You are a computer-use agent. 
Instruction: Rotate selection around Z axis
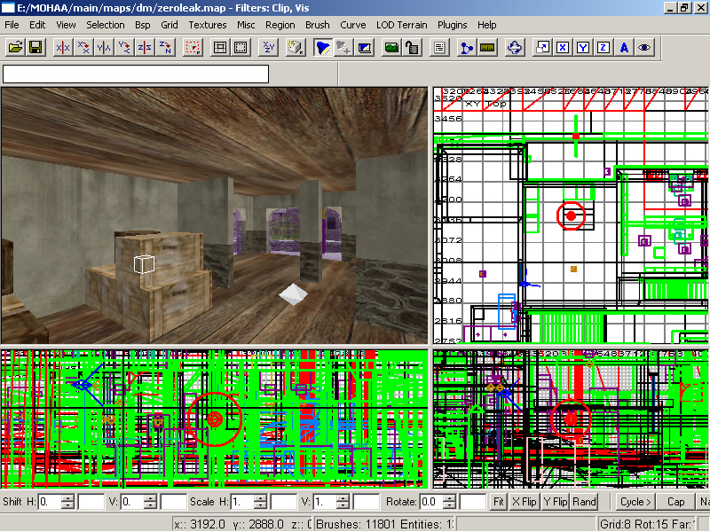(165, 47)
